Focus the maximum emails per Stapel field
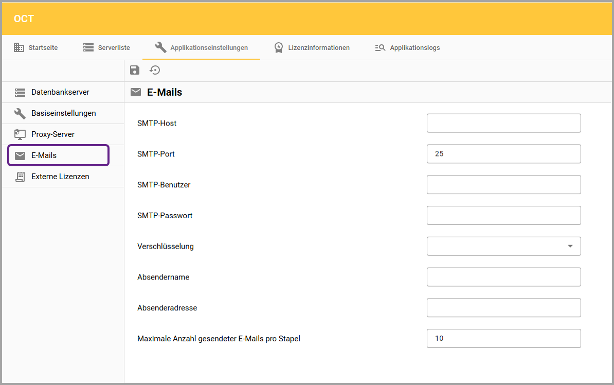This screenshot has width=614, height=385. click(503, 339)
